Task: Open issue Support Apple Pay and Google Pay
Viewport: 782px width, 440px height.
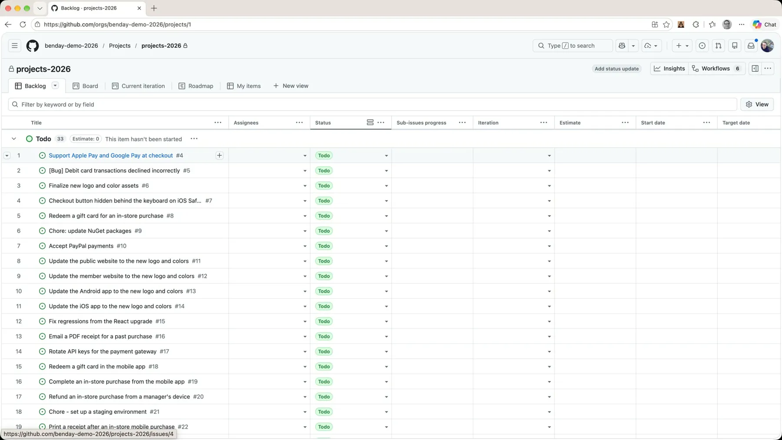Action: click(111, 156)
